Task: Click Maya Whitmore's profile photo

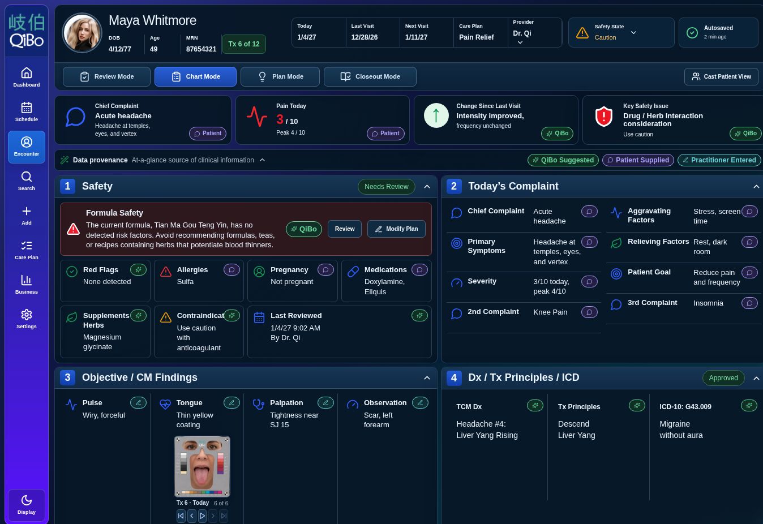Action: pos(82,33)
